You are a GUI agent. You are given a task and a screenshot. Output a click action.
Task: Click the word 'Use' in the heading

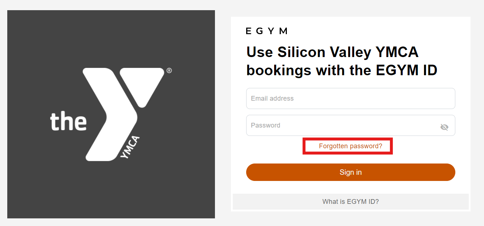(260, 52)
